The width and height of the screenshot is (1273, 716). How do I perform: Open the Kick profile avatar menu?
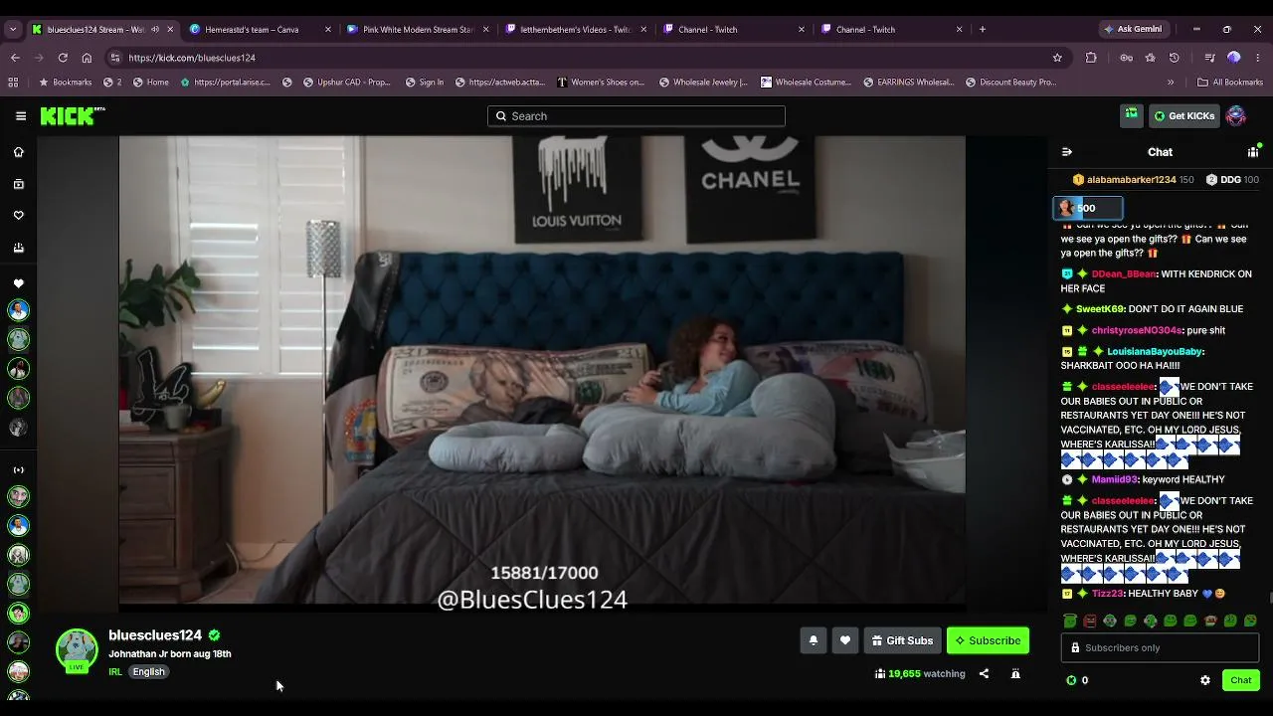[x=1236, y=116]
